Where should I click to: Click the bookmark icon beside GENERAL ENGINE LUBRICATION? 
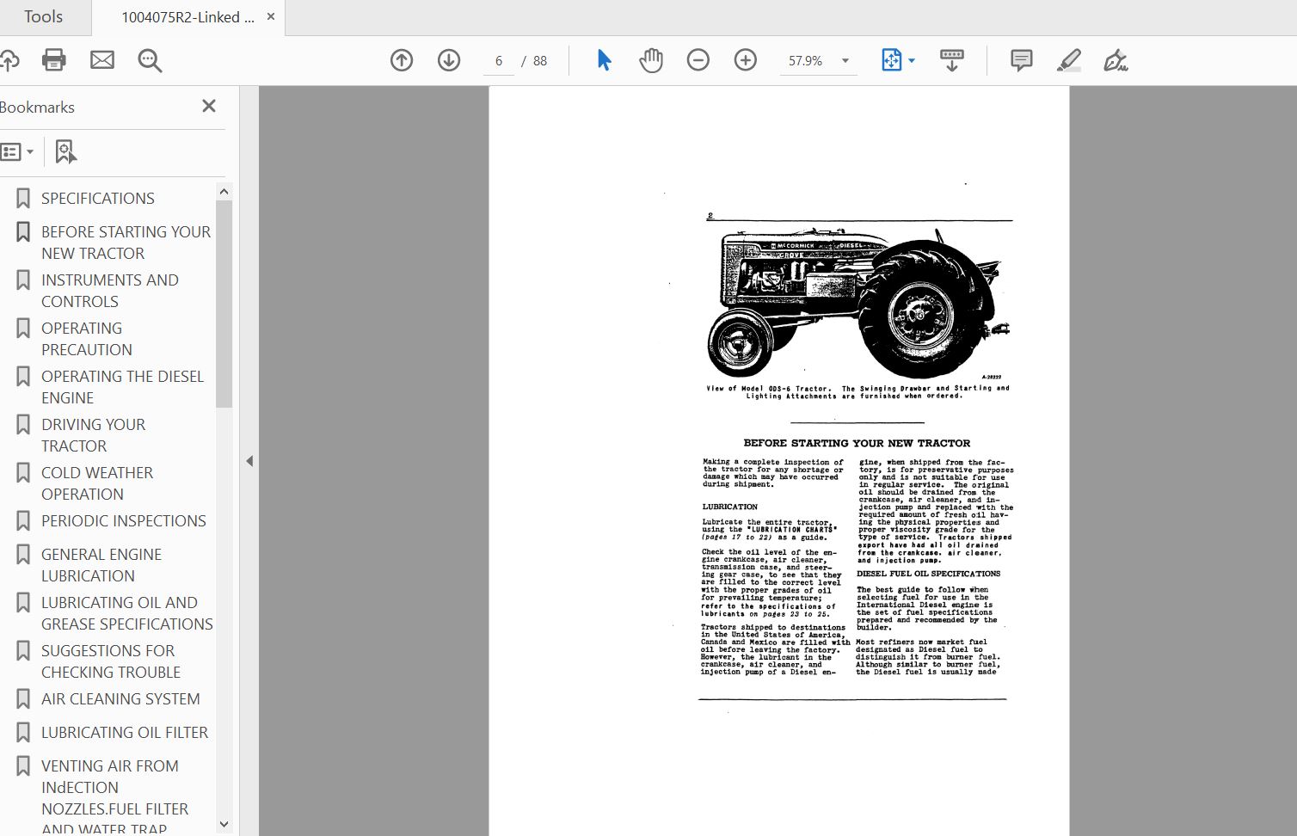pos(23,555)
